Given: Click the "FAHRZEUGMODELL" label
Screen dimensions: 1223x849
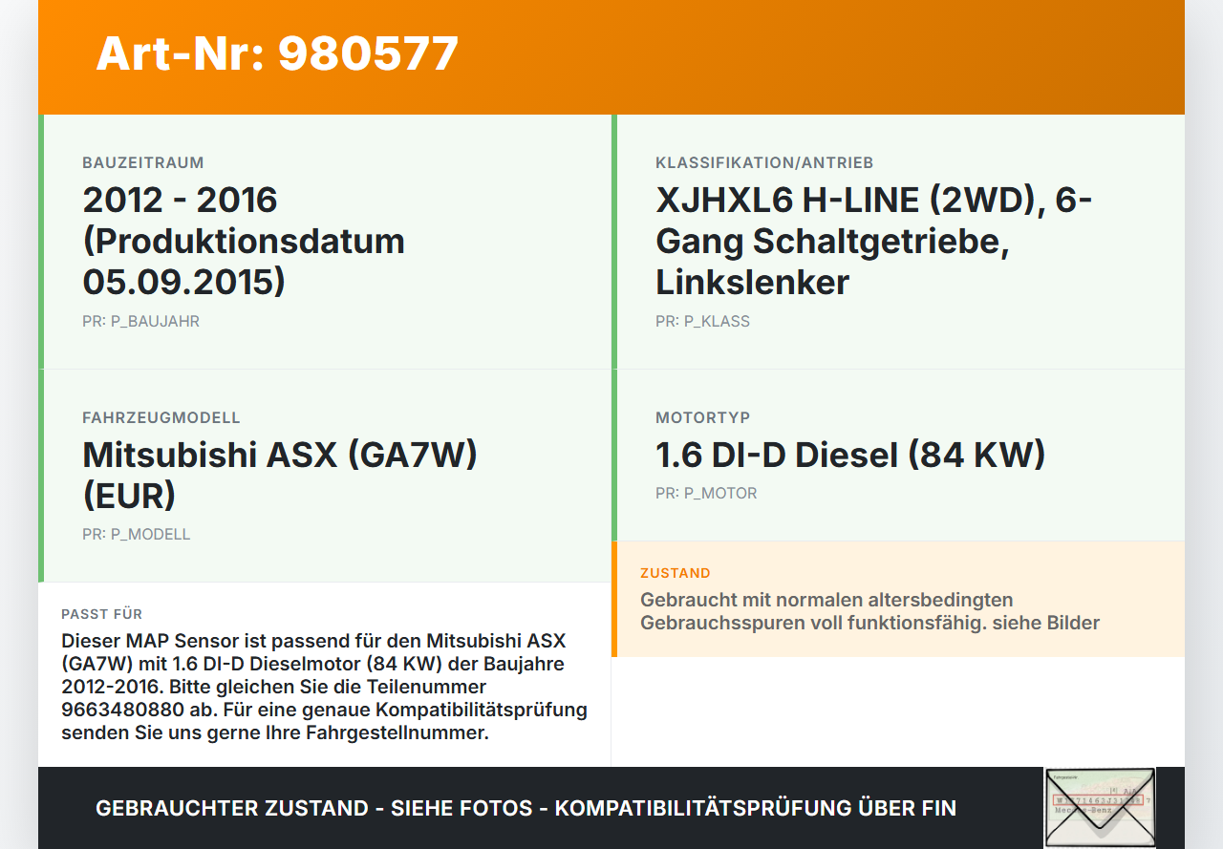Looking at the screenshot, I should point(161,418).
